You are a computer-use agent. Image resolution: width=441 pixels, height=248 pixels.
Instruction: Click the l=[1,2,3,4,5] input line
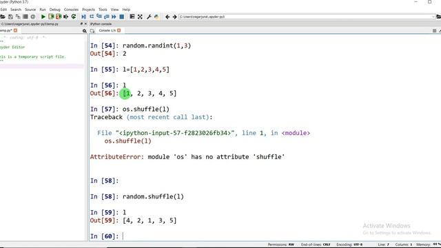[146, 70]
